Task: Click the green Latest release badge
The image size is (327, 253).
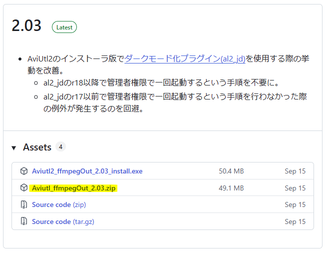Action: (64, 27)
